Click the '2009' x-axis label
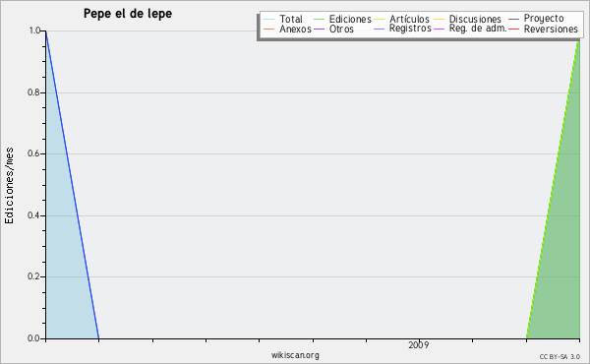 [x=419, y=344]
